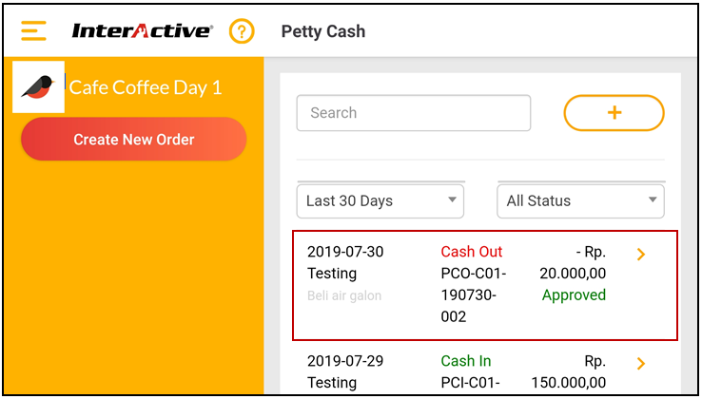The height and width of the screenshot is (399, 702).
Task: Select the Petty Cash page title
Action: tap(323, 31)
